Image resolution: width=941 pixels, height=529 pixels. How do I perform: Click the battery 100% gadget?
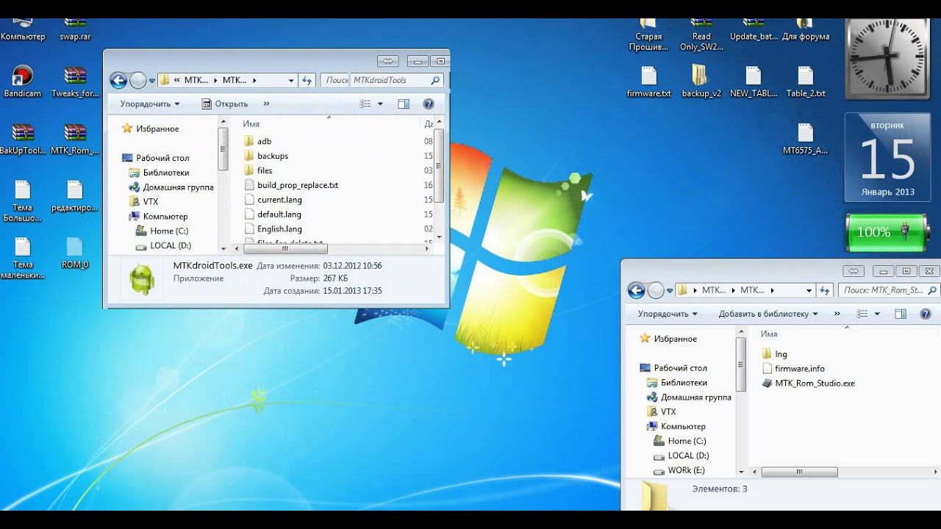coord(887,232)
